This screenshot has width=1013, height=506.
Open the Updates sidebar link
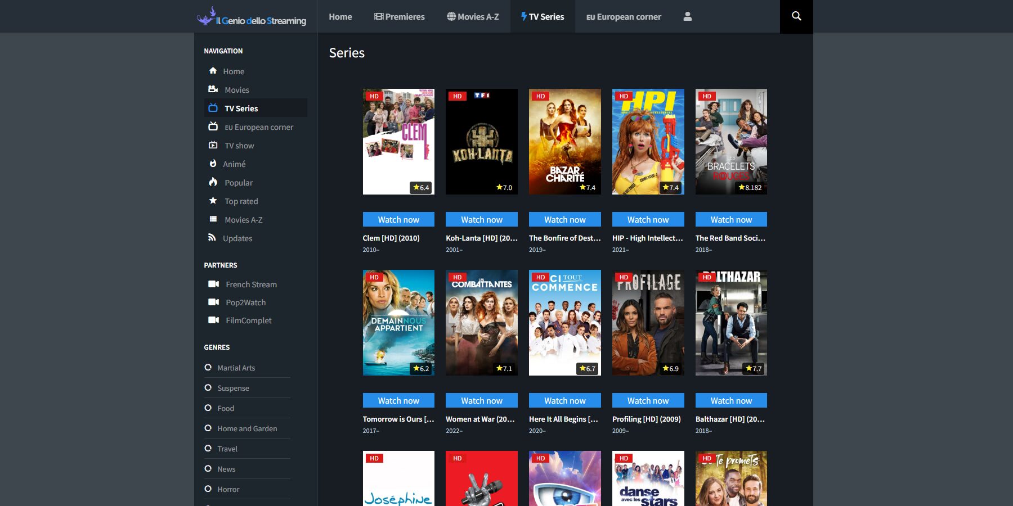point(237,238)
